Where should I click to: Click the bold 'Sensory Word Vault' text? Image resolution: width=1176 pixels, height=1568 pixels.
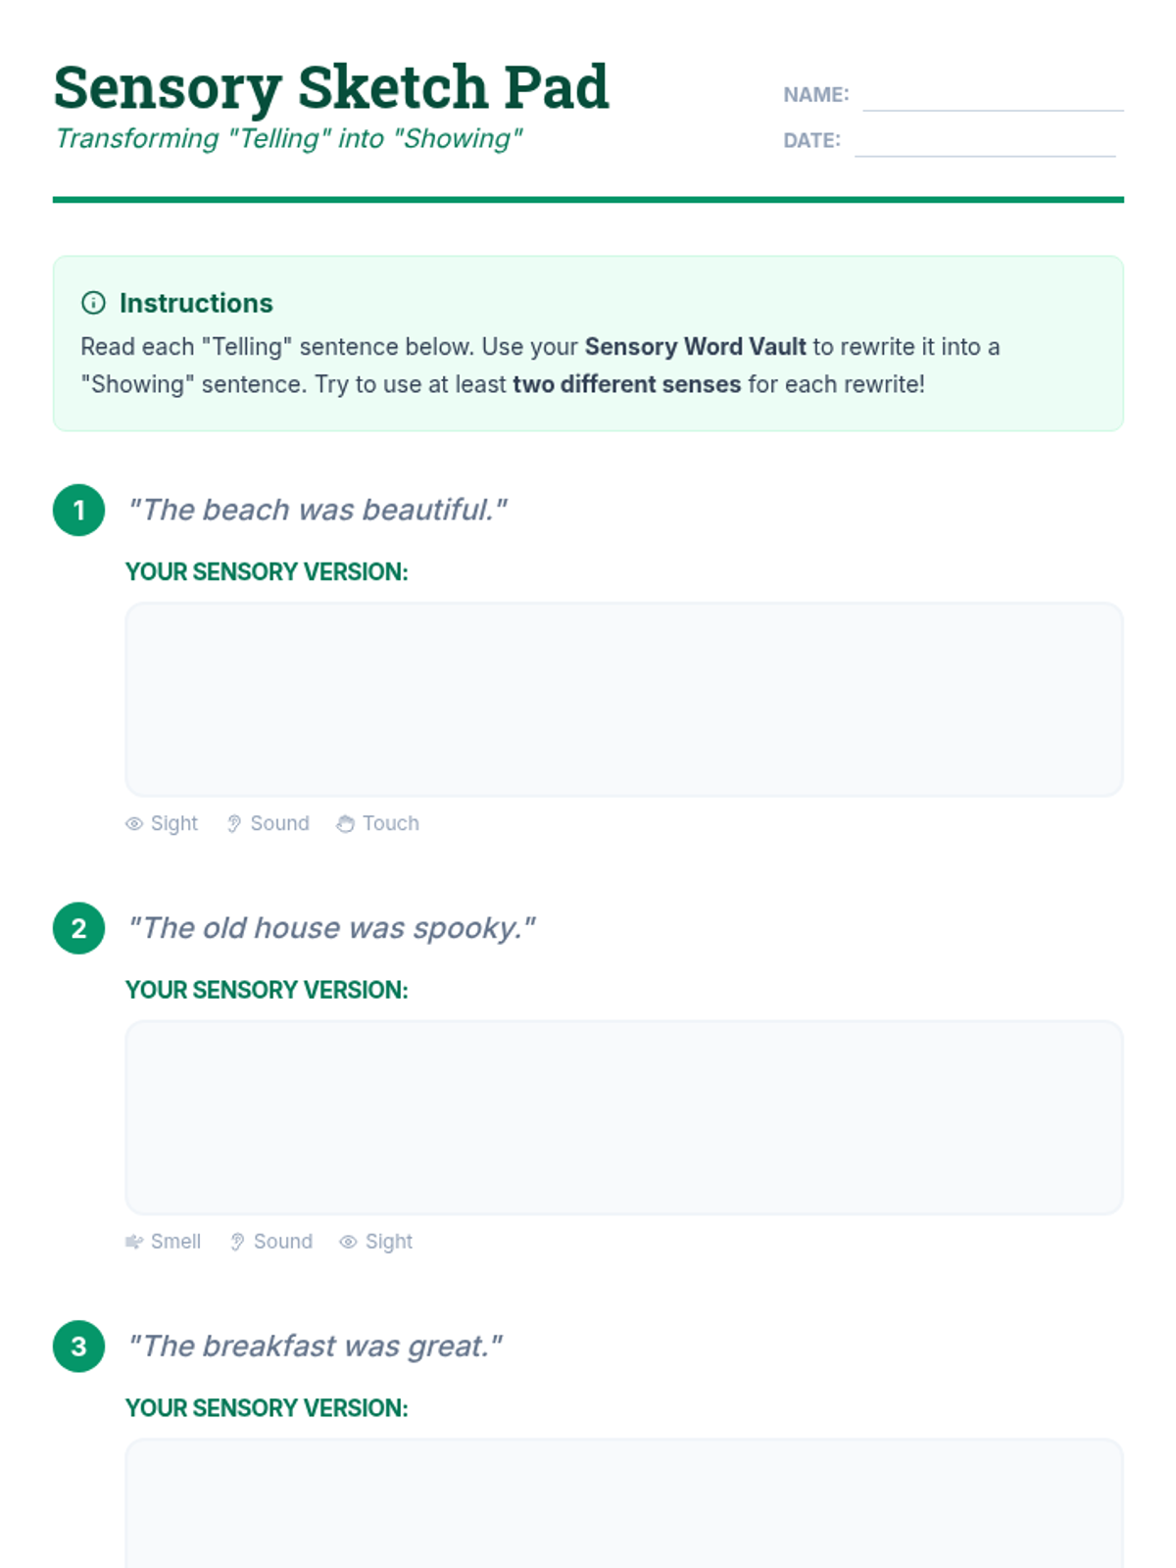(x=695, y=347)
